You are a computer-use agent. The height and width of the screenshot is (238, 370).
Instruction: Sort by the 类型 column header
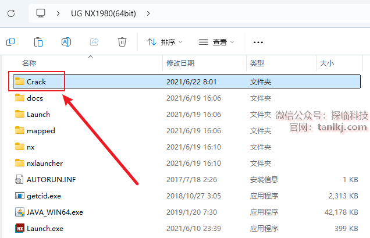pos(257,63)
